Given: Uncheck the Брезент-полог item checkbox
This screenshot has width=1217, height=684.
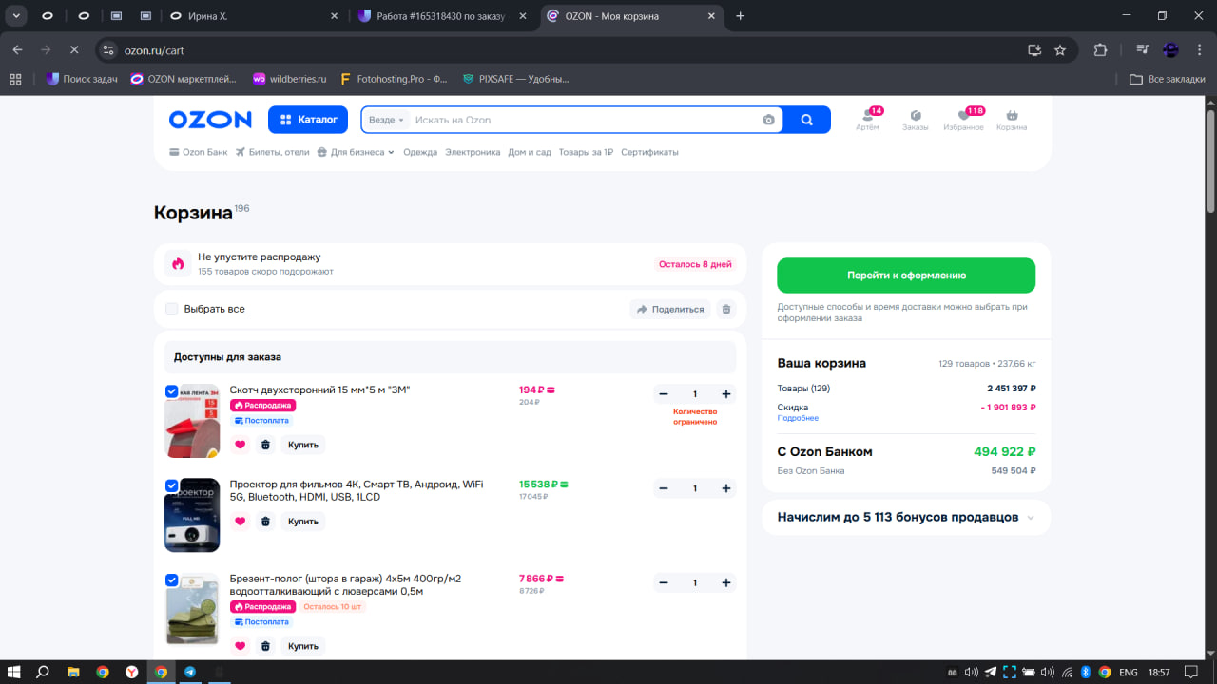Looking at the screenshot, I should (x=172, y=579).
